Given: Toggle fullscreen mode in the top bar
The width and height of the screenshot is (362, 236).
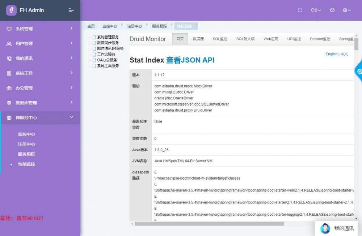Looking at the screenshot, I should click(300, 10).
